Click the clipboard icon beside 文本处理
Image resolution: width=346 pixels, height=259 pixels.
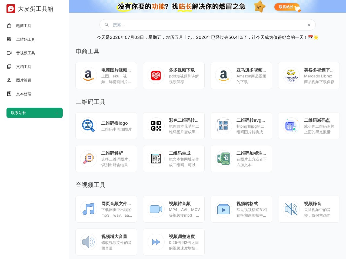pyautogui.click(x=9, y=94)
